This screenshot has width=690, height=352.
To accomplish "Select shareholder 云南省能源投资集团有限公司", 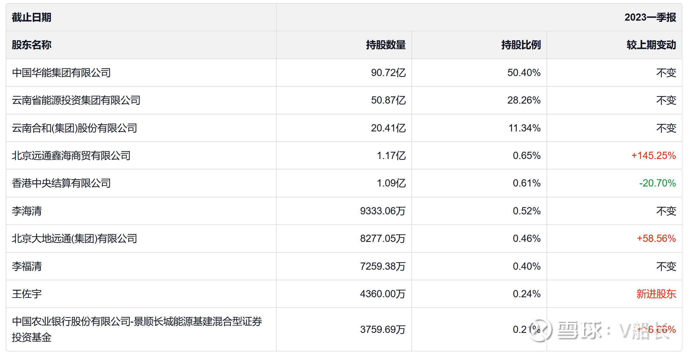I will click(76, 100).
